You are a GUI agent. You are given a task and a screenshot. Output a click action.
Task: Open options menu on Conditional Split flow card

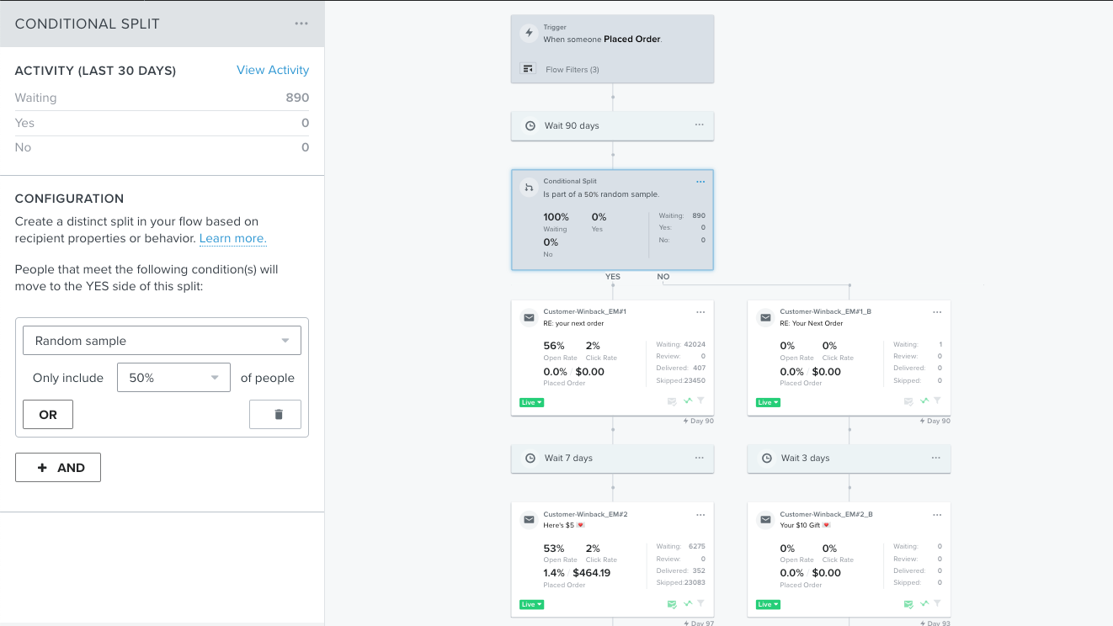(700, 182)
